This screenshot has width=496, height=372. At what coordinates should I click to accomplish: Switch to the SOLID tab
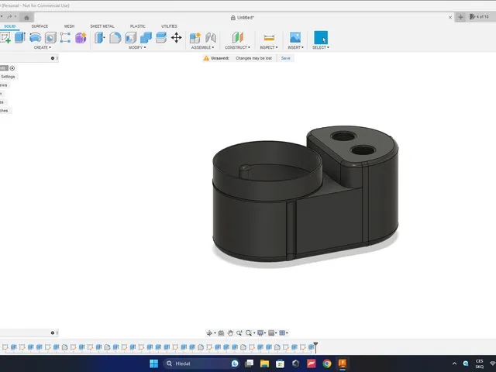point(10,26)
